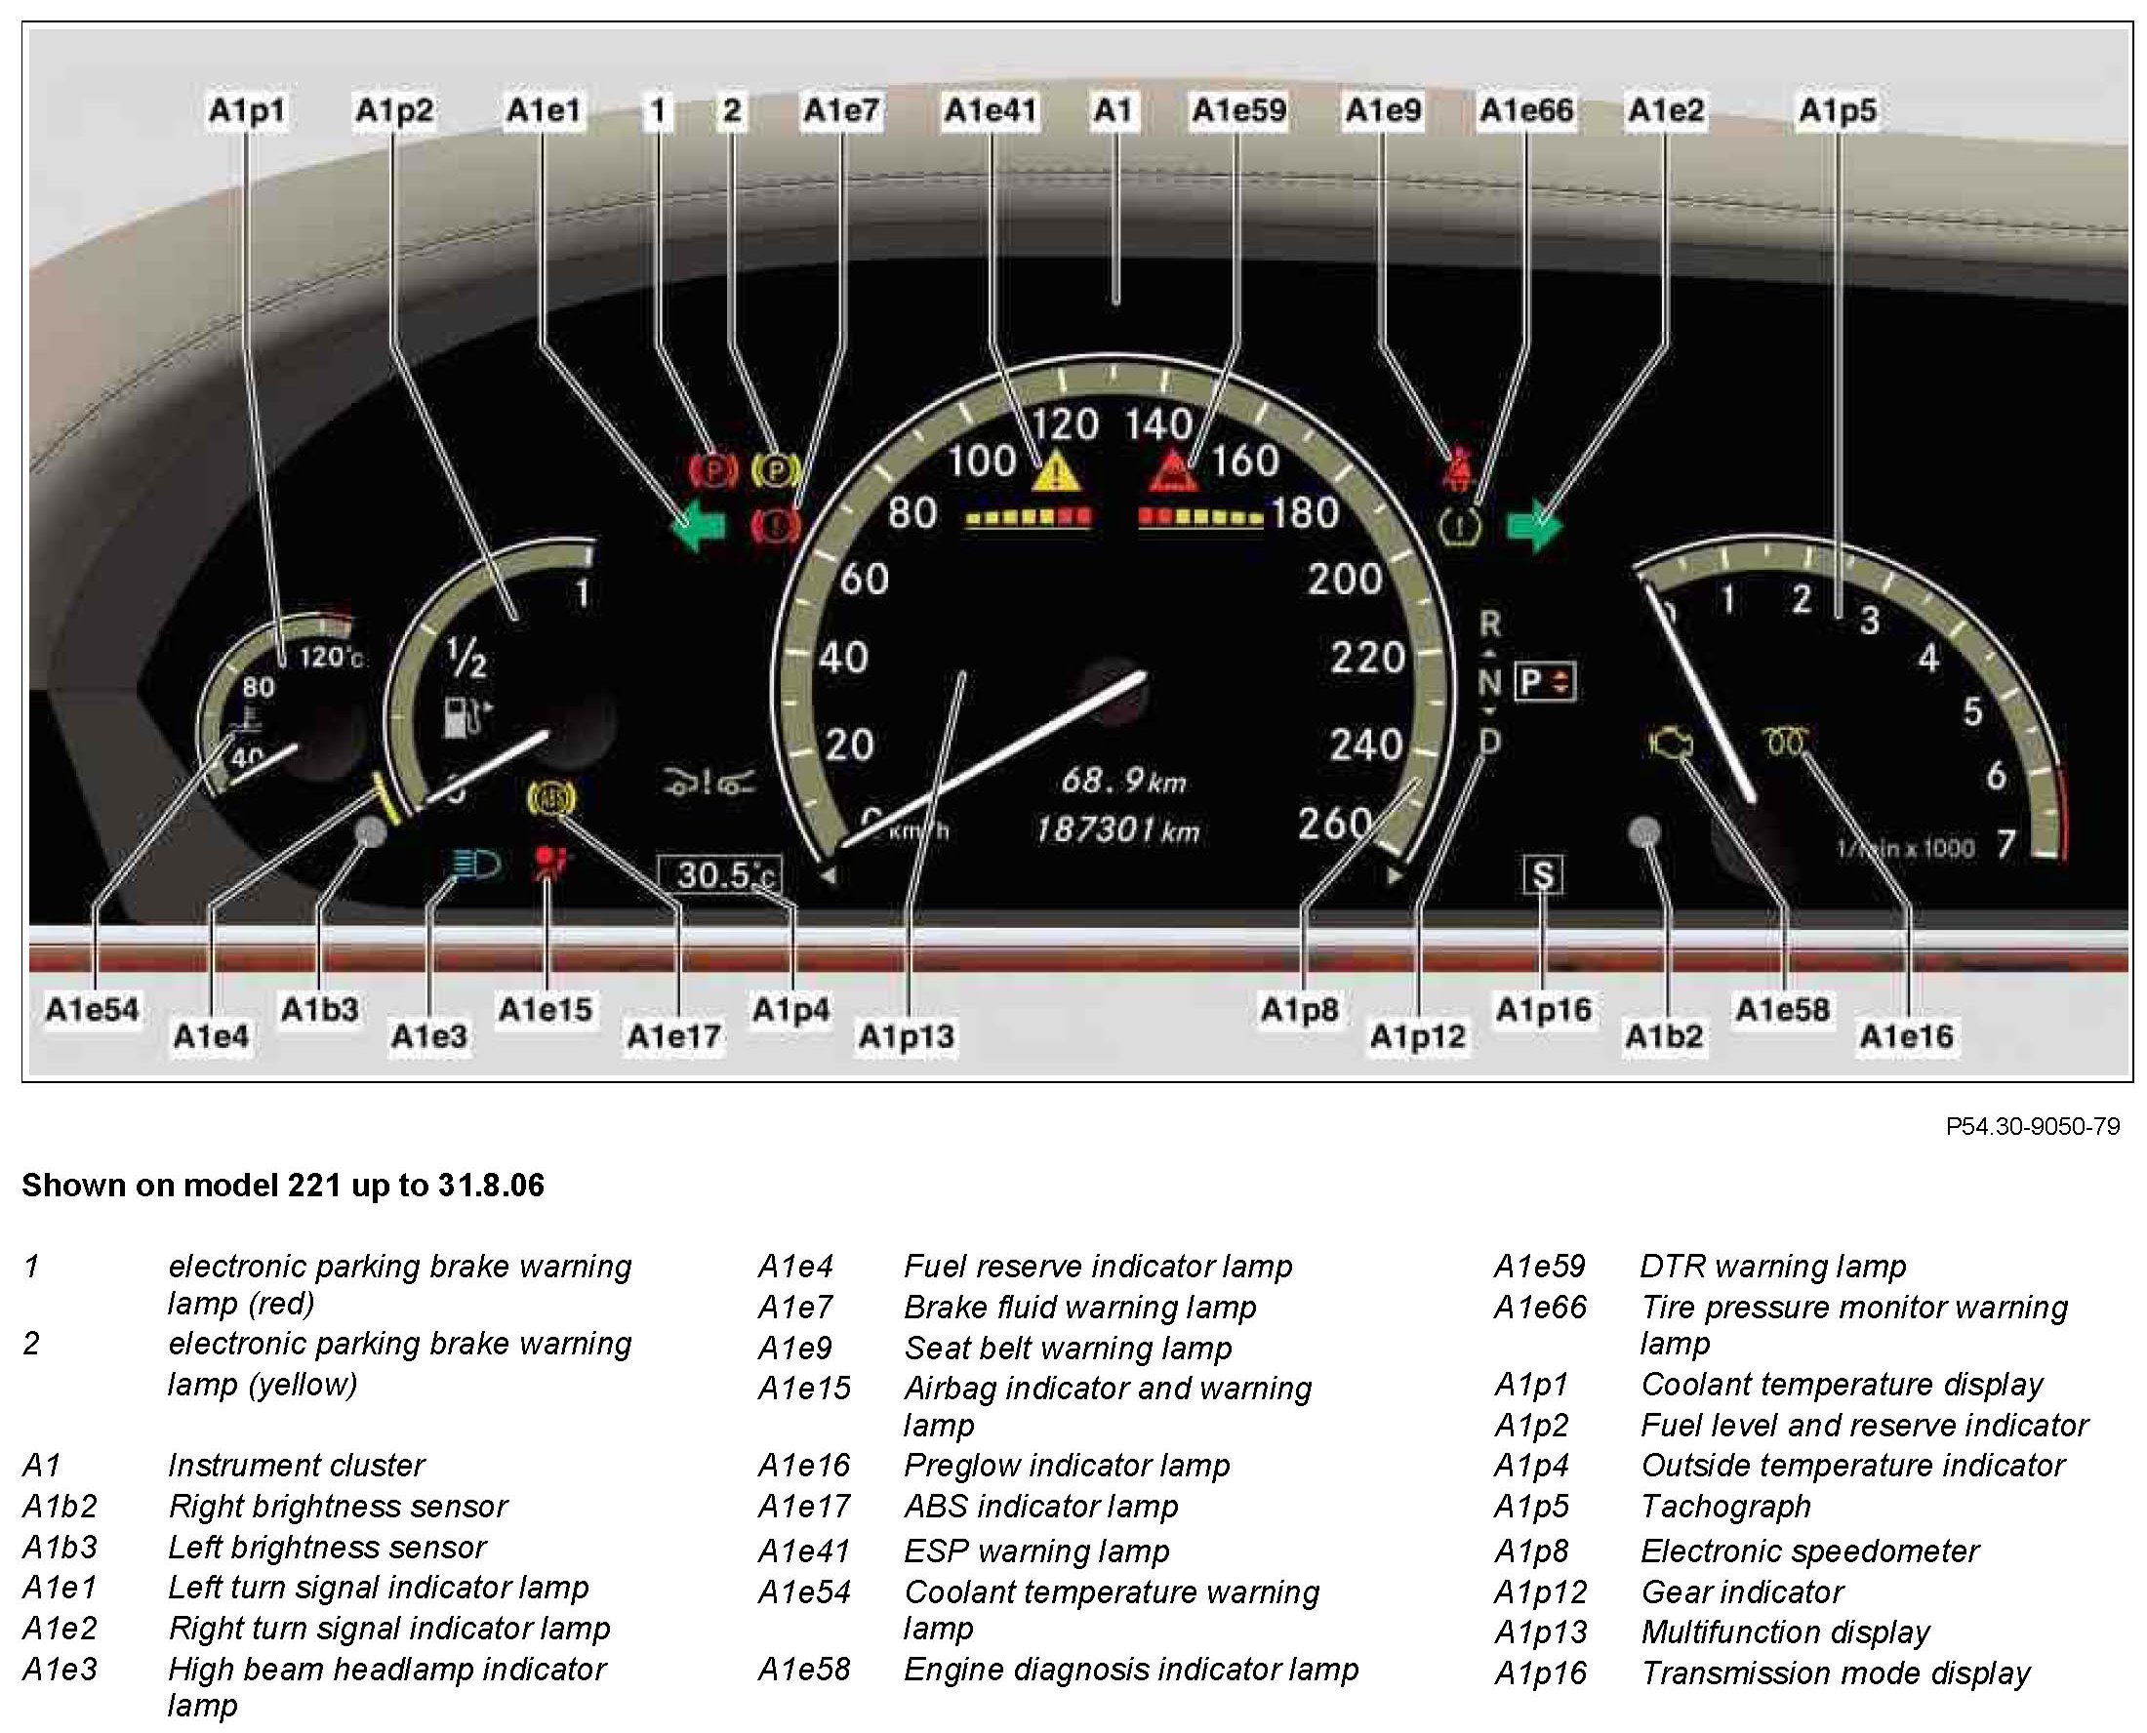Click the 260 mark on the speedometer
The width and height of the screenshot is (2147, 1733).
coord(1334,825)
